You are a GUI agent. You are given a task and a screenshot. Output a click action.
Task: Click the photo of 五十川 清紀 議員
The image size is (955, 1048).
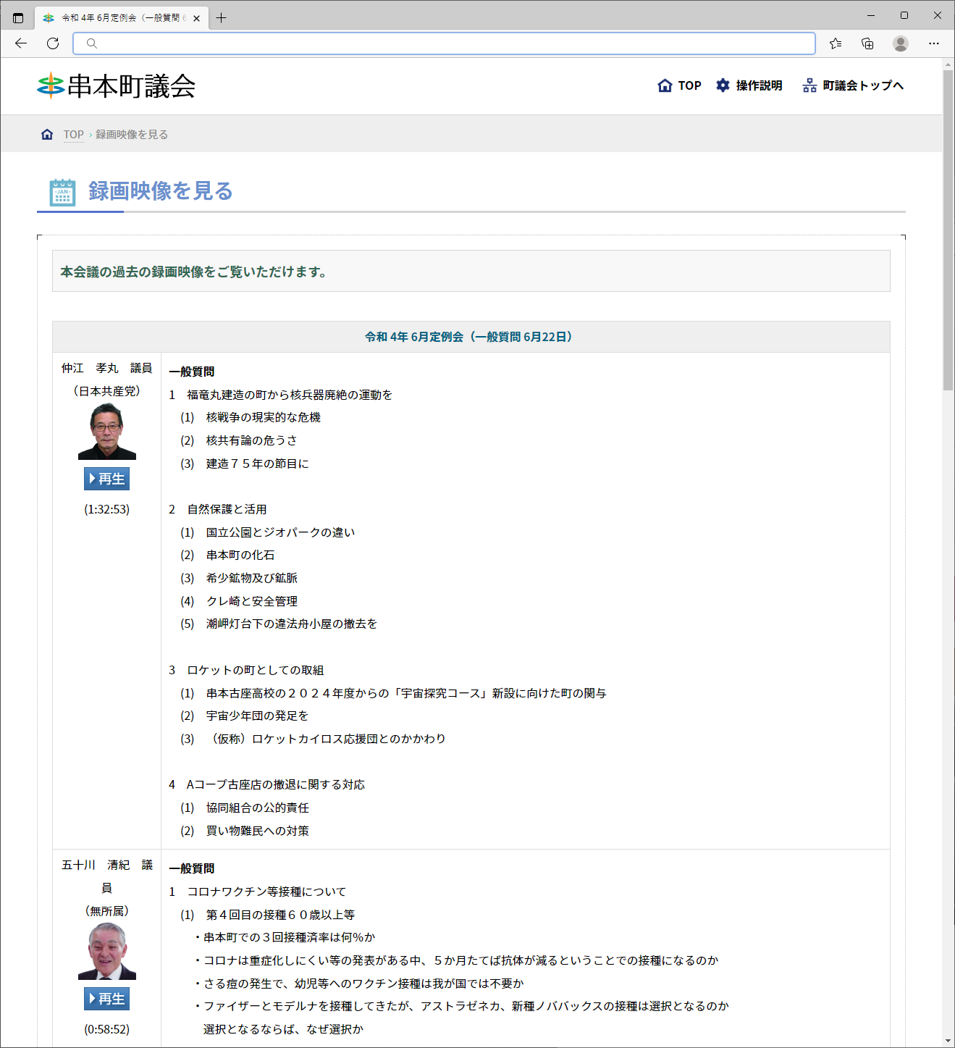107,951
